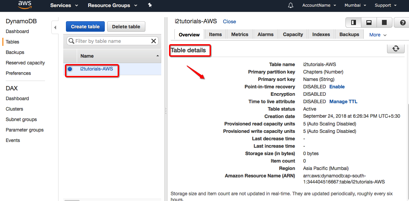The height and width of the screenshot is (201, 409).
Task: Refresh table details with the refresh icon
Action: (395, 49)
